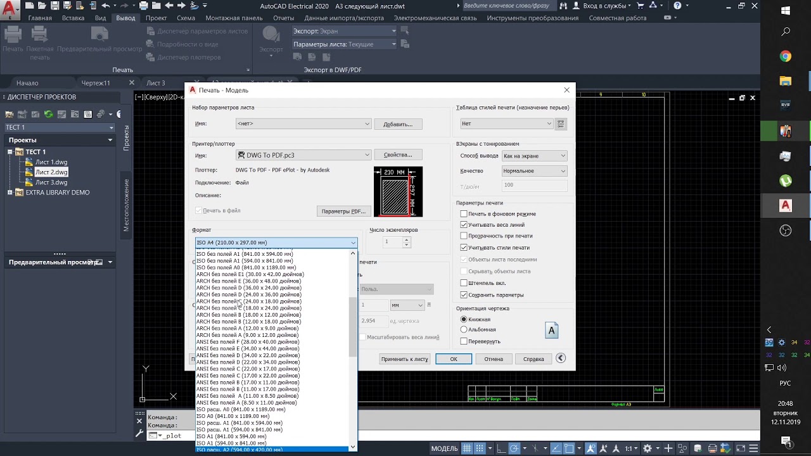The image size is (811, 456).
Task: Click the 'Отмена' button
Action: click(494, 358)
